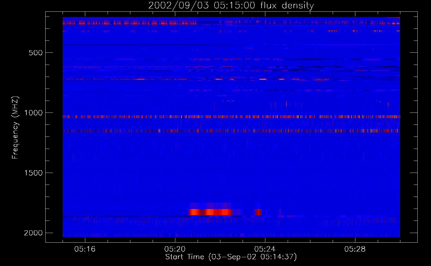Screen dimensions: 431x266
Task: Click the '05:28' time tick label
Action: [x=355, y=249]
